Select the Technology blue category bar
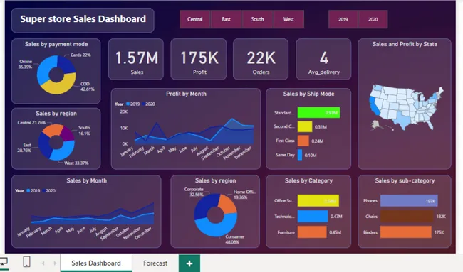 (313, 217)
